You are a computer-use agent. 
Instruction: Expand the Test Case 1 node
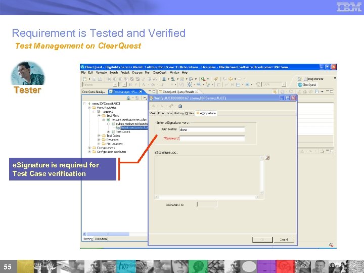tap(108, 131)
